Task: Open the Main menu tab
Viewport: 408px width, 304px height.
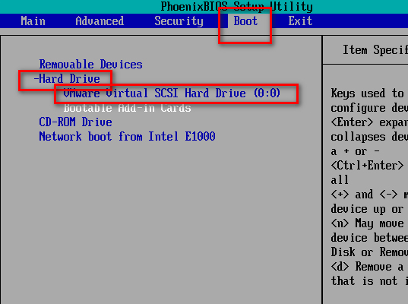Action: point(33,21)
